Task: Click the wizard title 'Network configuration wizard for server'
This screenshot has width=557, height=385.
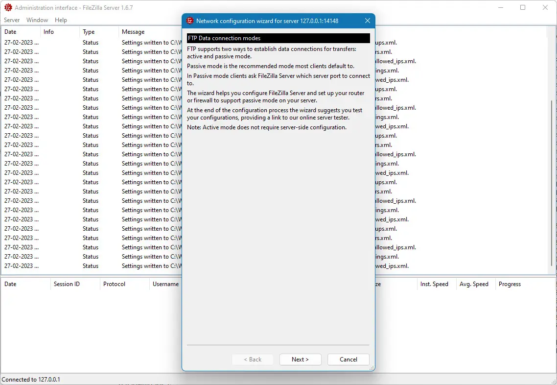Action: (267, 21)
